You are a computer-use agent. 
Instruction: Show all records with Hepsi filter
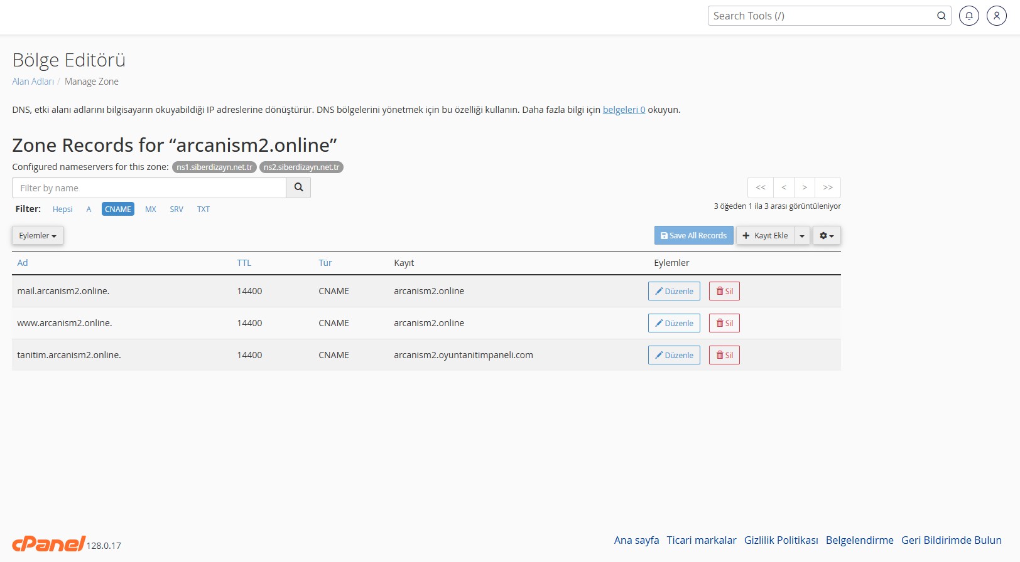click(63, 209)
